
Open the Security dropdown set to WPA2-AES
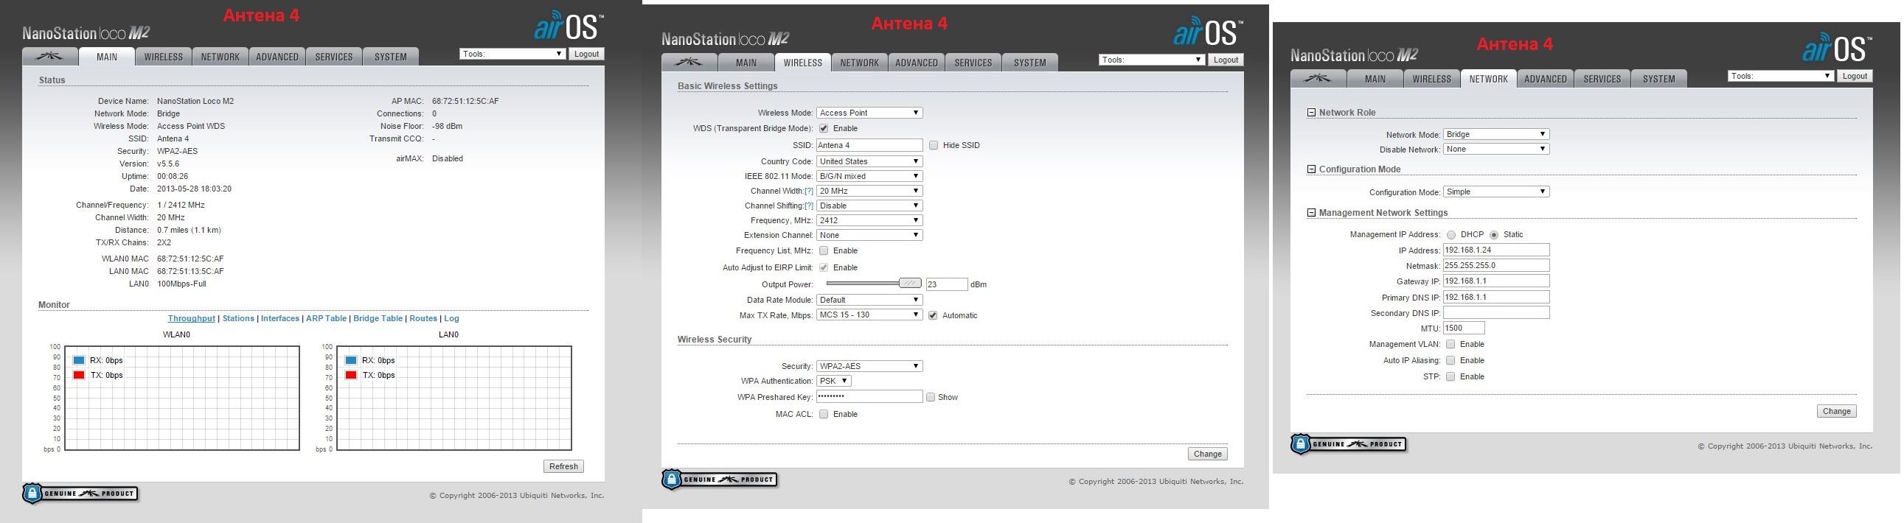[869, 366]
